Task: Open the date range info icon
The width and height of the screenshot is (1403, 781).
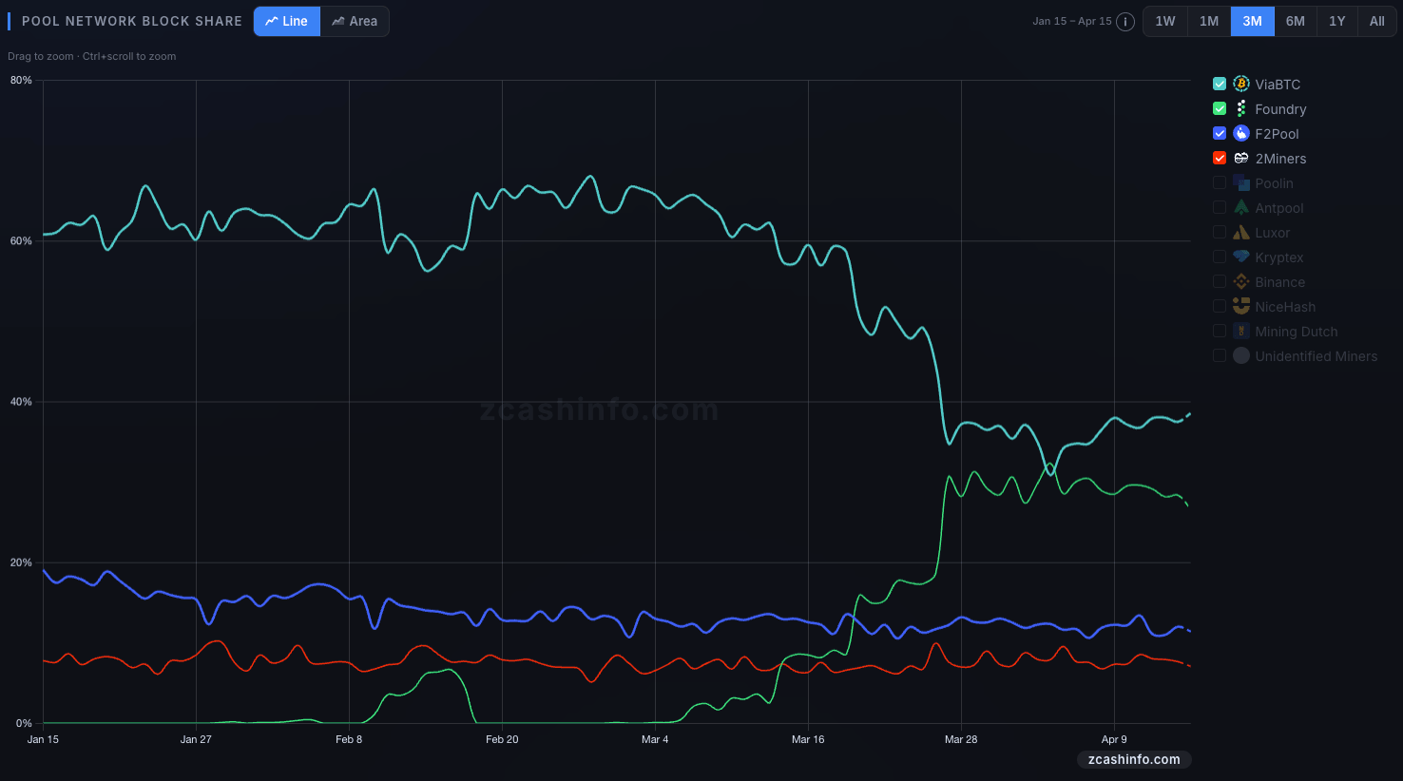Action: [1125, 22]
